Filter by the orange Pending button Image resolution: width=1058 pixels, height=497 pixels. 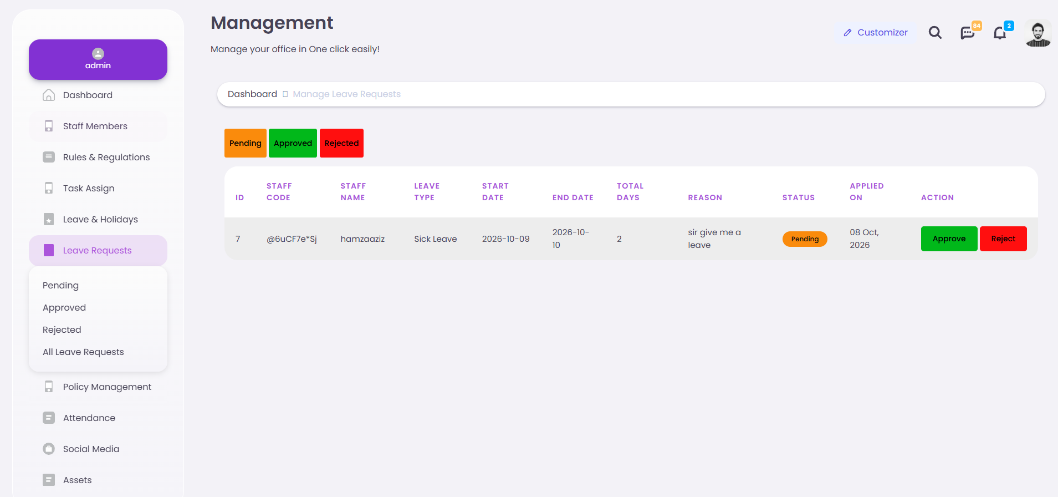coord(246,143)
